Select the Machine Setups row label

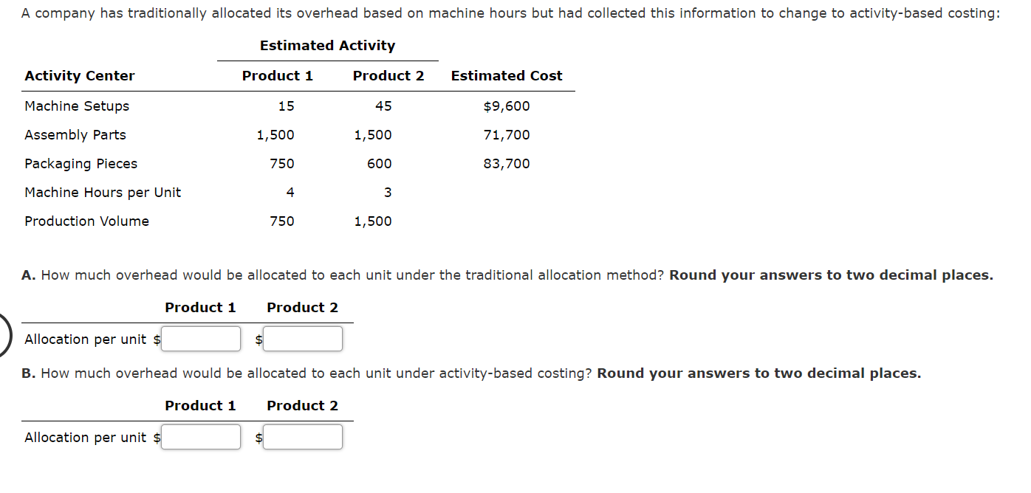tap(77, 106)
